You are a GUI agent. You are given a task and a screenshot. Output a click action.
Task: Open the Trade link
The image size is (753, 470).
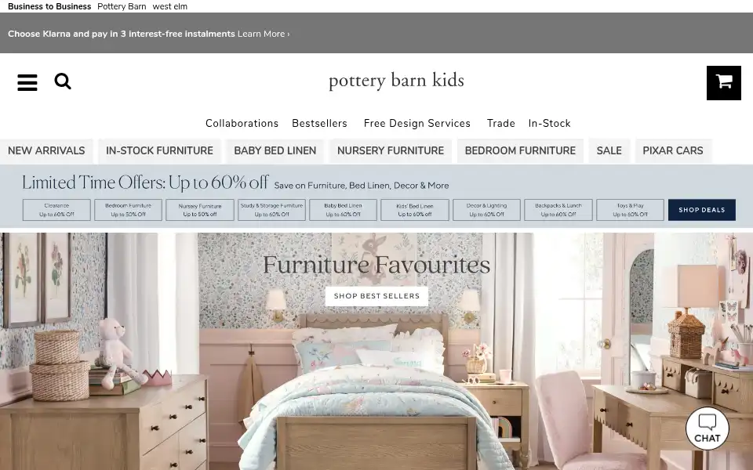pyautogui.click(x=501, y=123)
